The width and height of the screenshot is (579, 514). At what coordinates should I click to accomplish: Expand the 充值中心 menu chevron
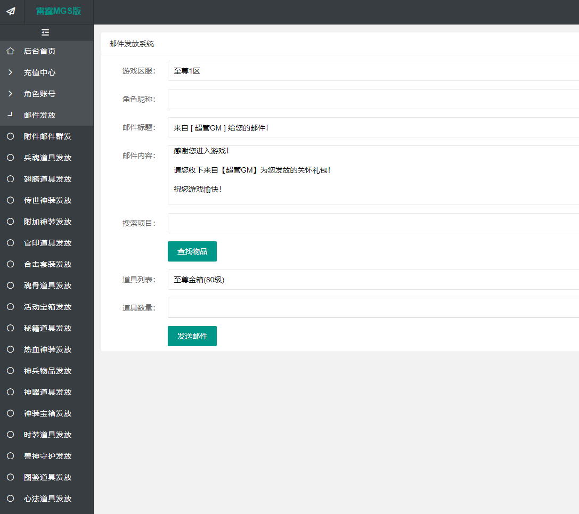point(10,72)
